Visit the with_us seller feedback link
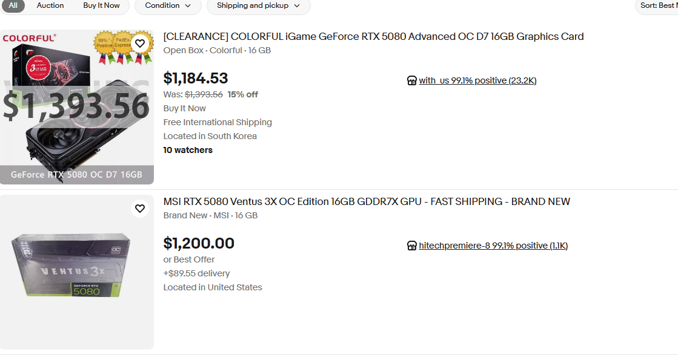This screenshot has height=355, width=678. 477,80
